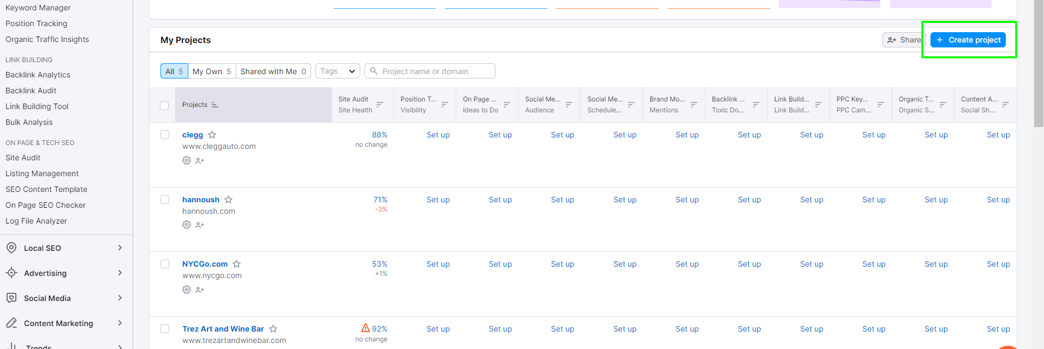
Task: Sort by Backlink Toxic Domains column
Action: (x=756, y=105)
